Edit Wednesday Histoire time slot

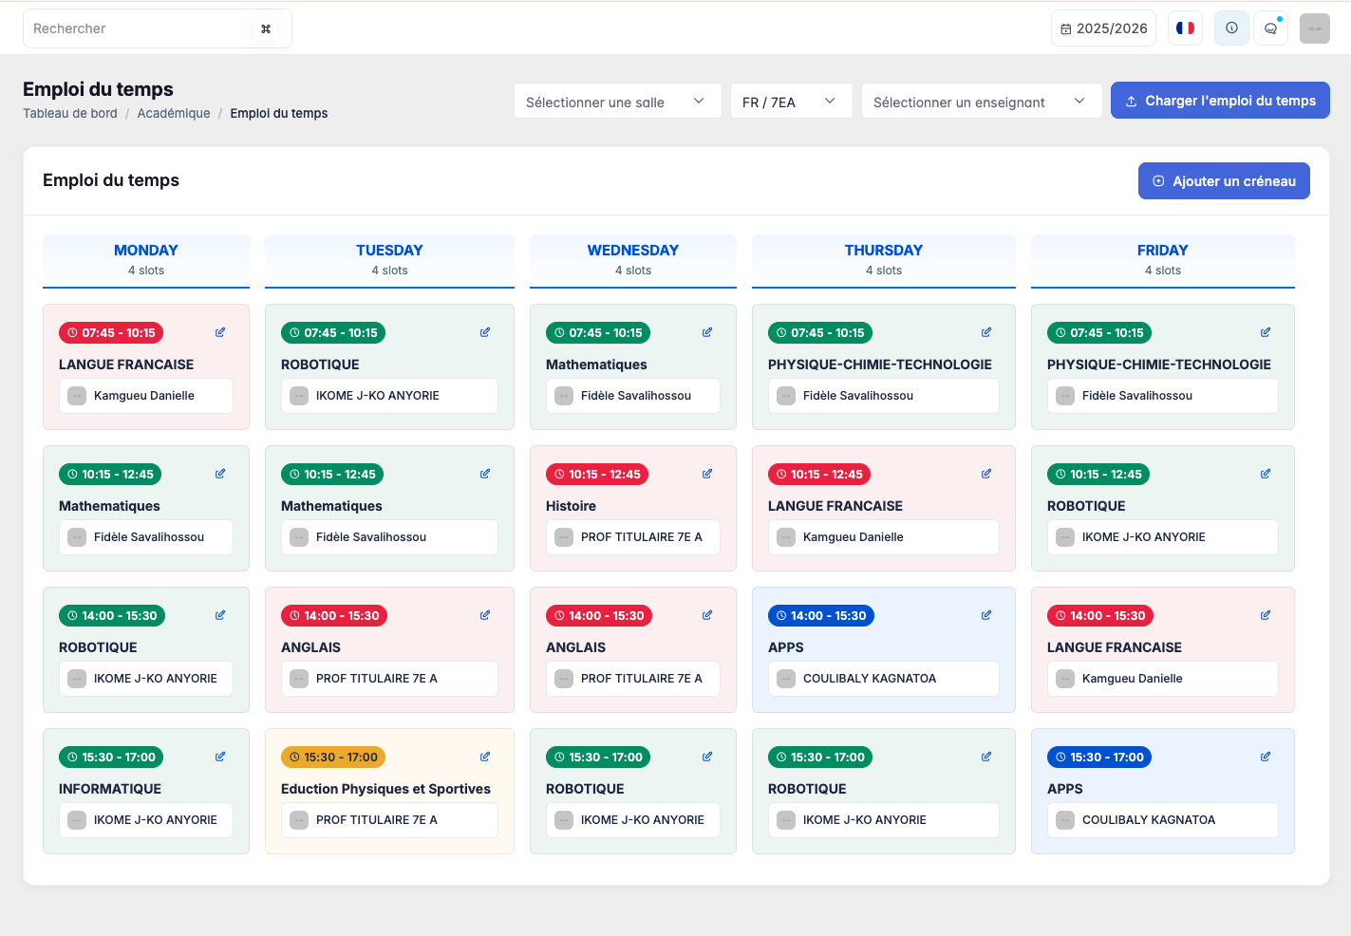tap(707, 474)
